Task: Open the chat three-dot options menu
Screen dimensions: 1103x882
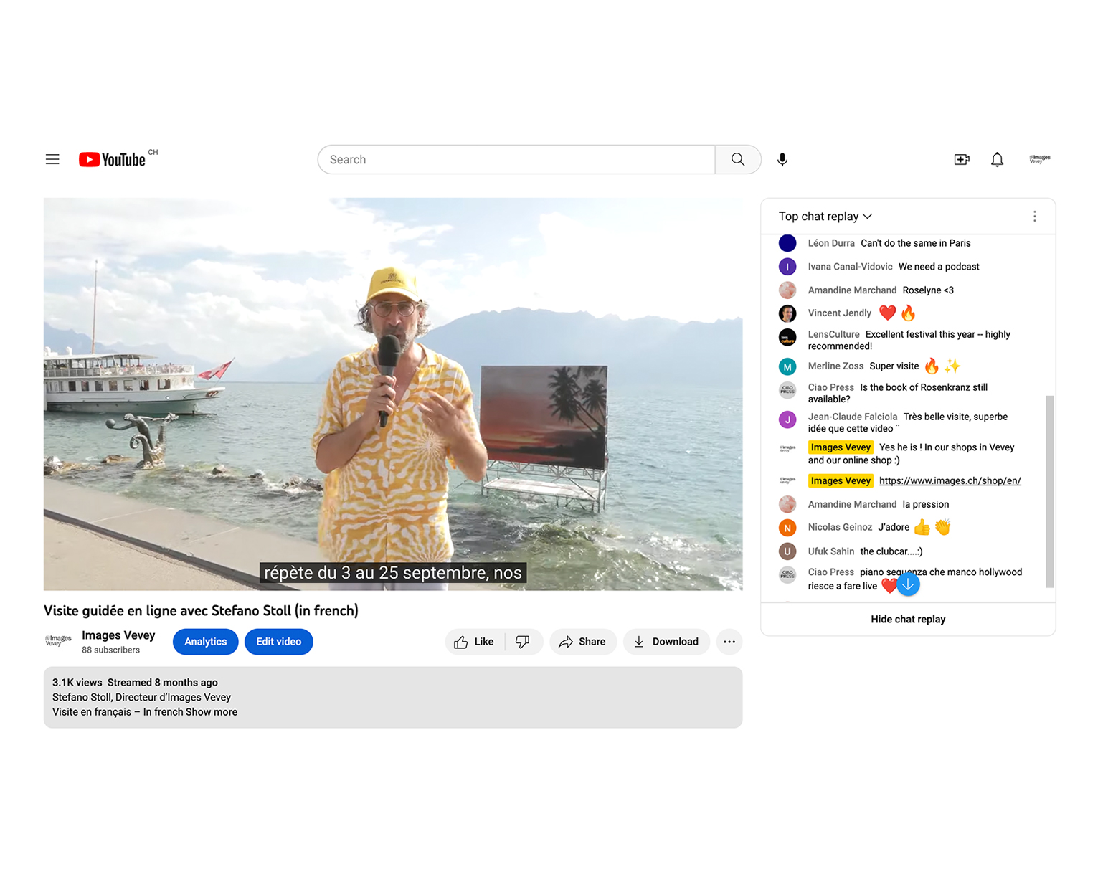Action: click(x=1034, y=217)
